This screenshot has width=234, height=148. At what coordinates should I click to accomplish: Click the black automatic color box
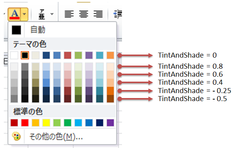point(16,30)
